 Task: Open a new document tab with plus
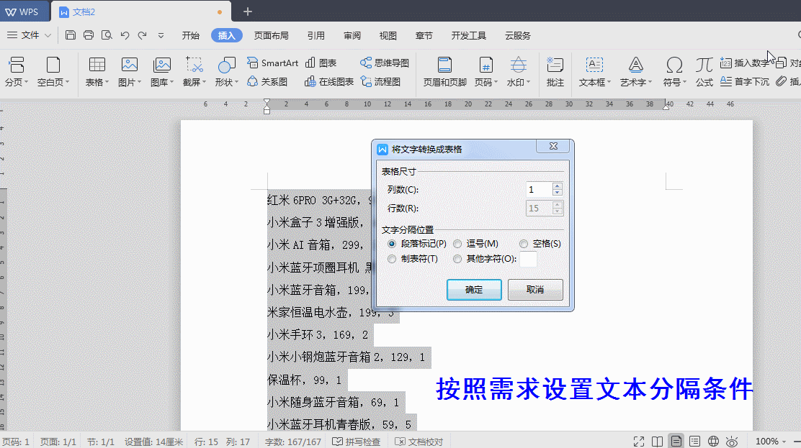248,12
